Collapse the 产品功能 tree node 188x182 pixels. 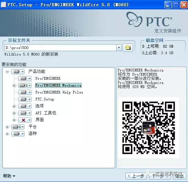pyautogui.click(x=7, y=71)
